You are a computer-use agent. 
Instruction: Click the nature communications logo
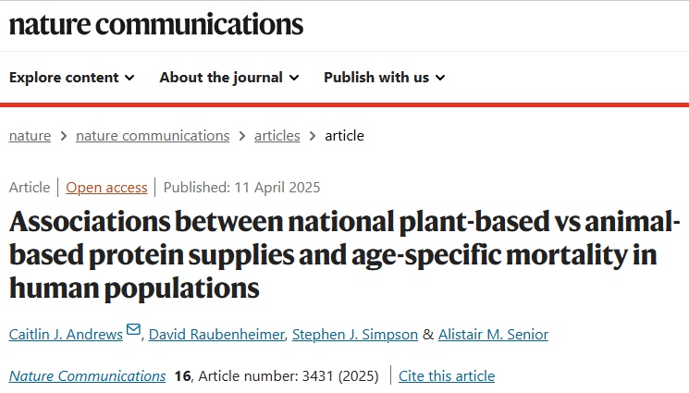tap(156, 24)
